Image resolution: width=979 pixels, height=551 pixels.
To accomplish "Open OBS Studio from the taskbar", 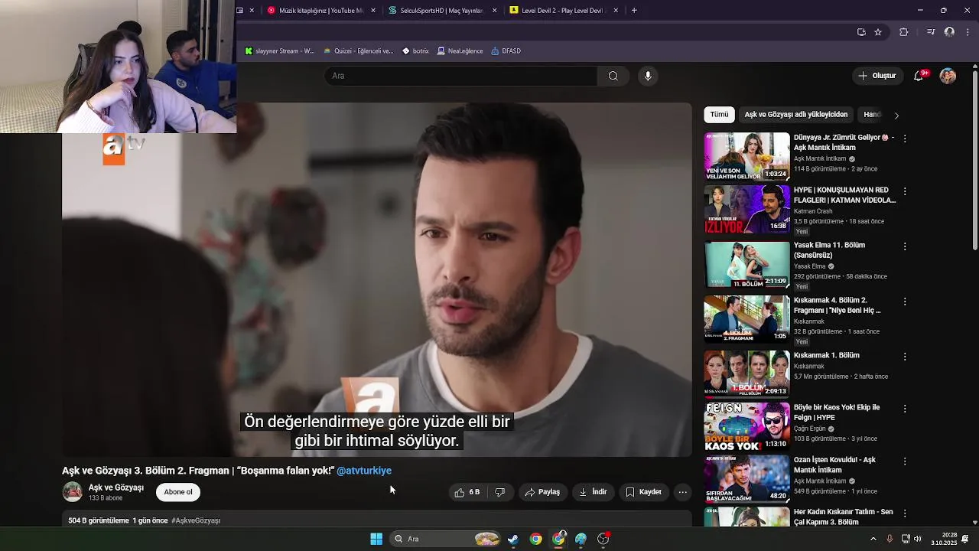I will tap(603, 539).
